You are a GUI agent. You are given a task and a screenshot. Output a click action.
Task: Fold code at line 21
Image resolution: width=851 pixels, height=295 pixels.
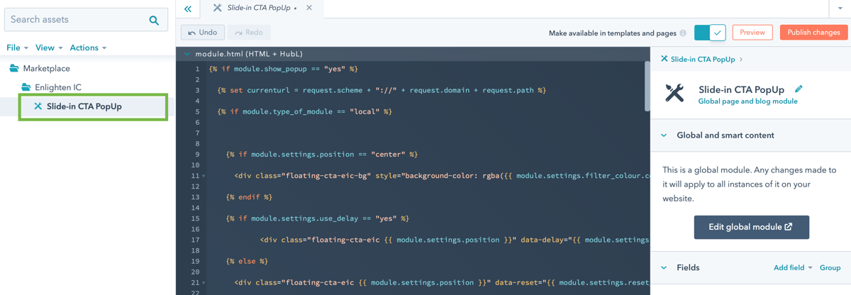204,283
